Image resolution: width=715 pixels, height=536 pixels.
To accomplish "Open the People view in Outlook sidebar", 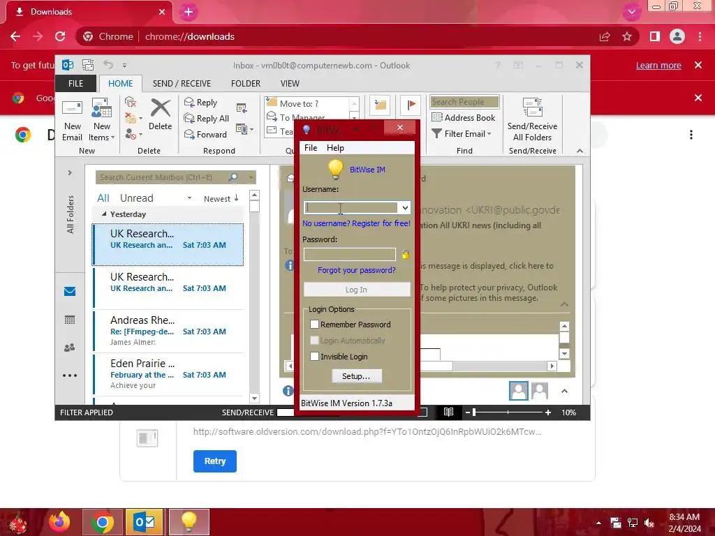I will click(70, 348).
